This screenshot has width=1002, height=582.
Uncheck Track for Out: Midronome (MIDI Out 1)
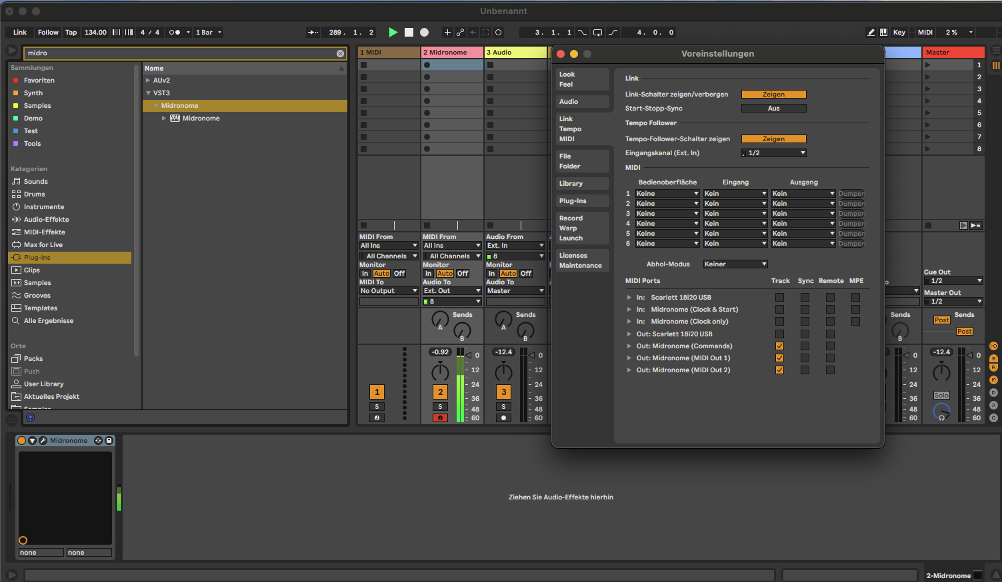click(x=779, y=358)
